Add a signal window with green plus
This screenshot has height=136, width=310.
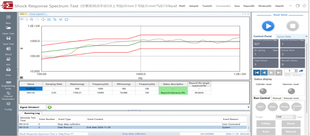(x=50, y=107)
